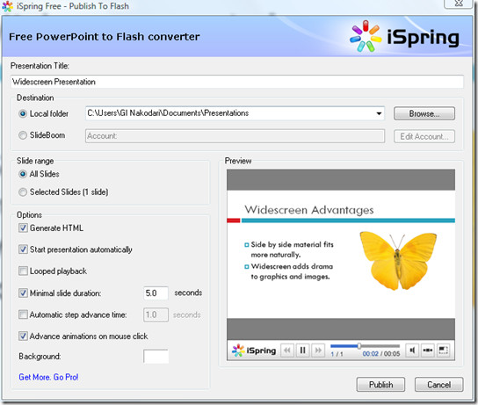The image size is (478, 405).
Task: Click the Publish button
Action: click(x=380, y=385)
